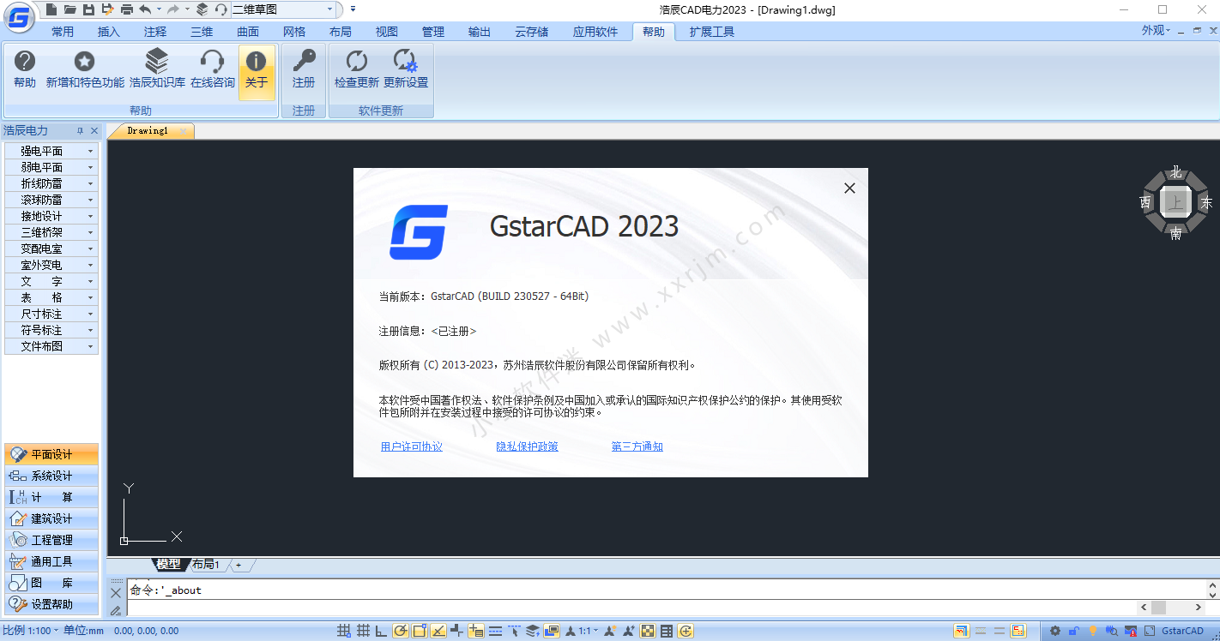
Task: Switch to the 云存储 ribbon tab
Action: pyautogui.click(x=532, y=32)
